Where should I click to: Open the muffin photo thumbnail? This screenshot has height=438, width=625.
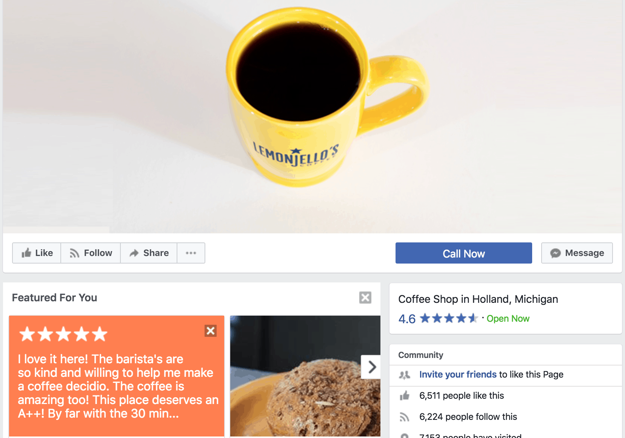pyautogui.click(x=305, y=376)
